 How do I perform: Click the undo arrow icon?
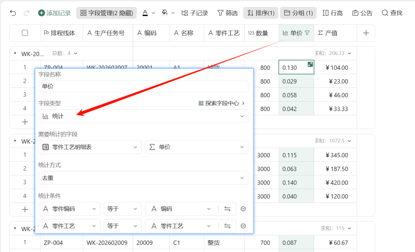point(13,13)
